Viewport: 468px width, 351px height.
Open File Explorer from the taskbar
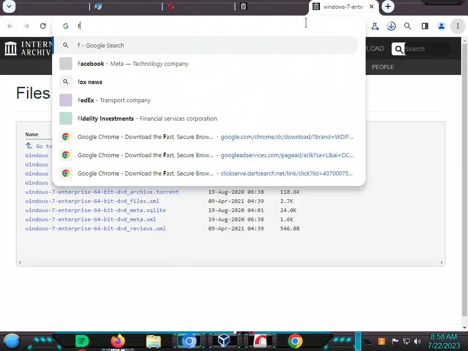154,341
